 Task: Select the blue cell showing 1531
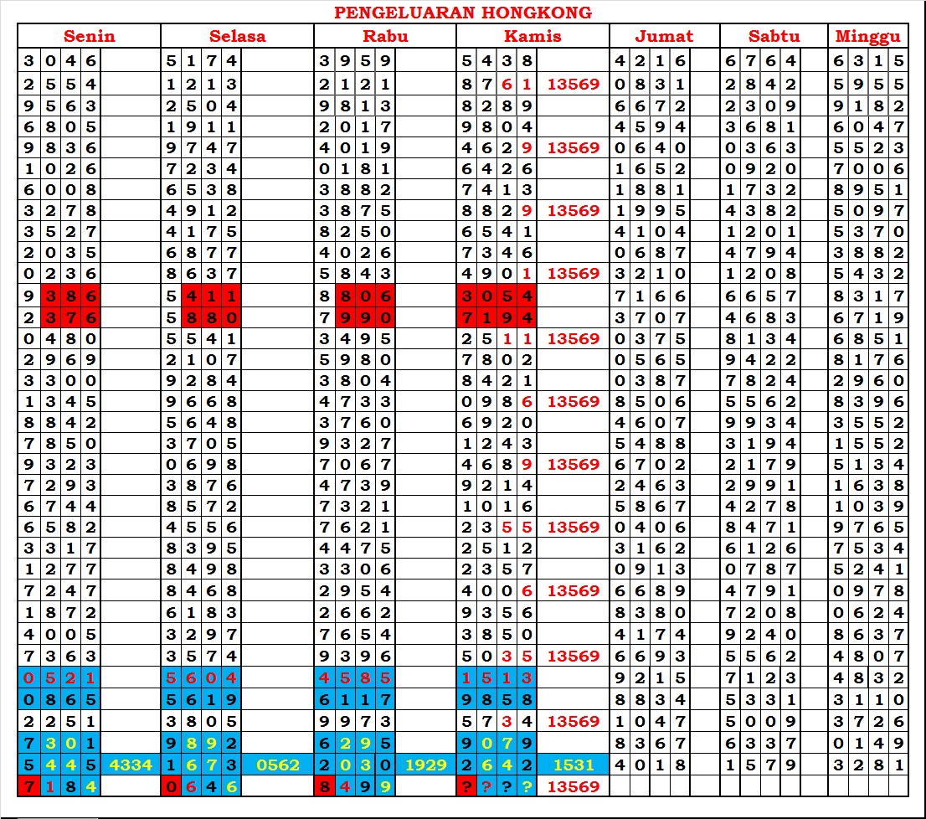[x=573, y=765]
